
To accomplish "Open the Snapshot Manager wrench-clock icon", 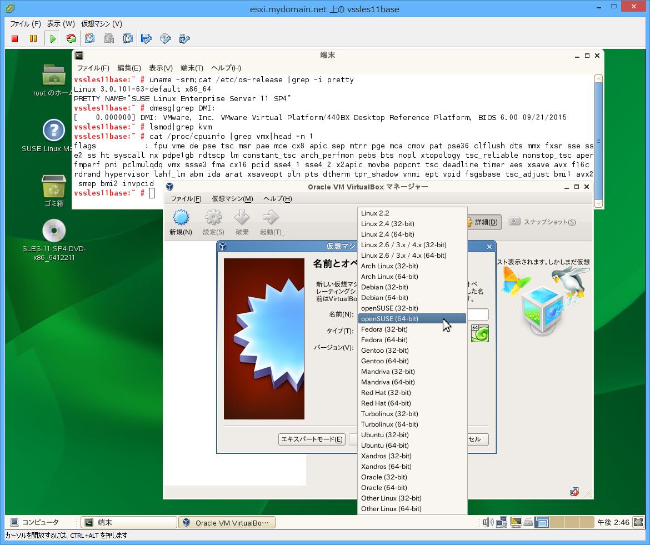I will [x=128, y=38].
